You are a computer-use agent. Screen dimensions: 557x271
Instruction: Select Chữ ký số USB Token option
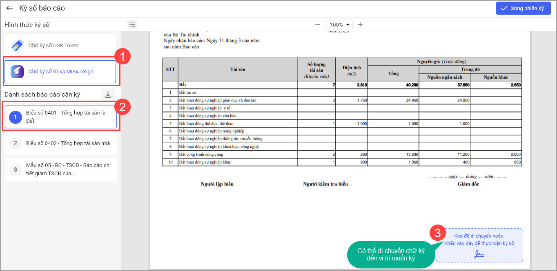click(x=60, y=46)
